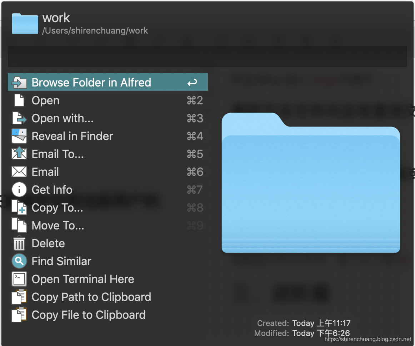Click the Find Similar magnifier icon

pyautogui.click(x=19, y=261)
